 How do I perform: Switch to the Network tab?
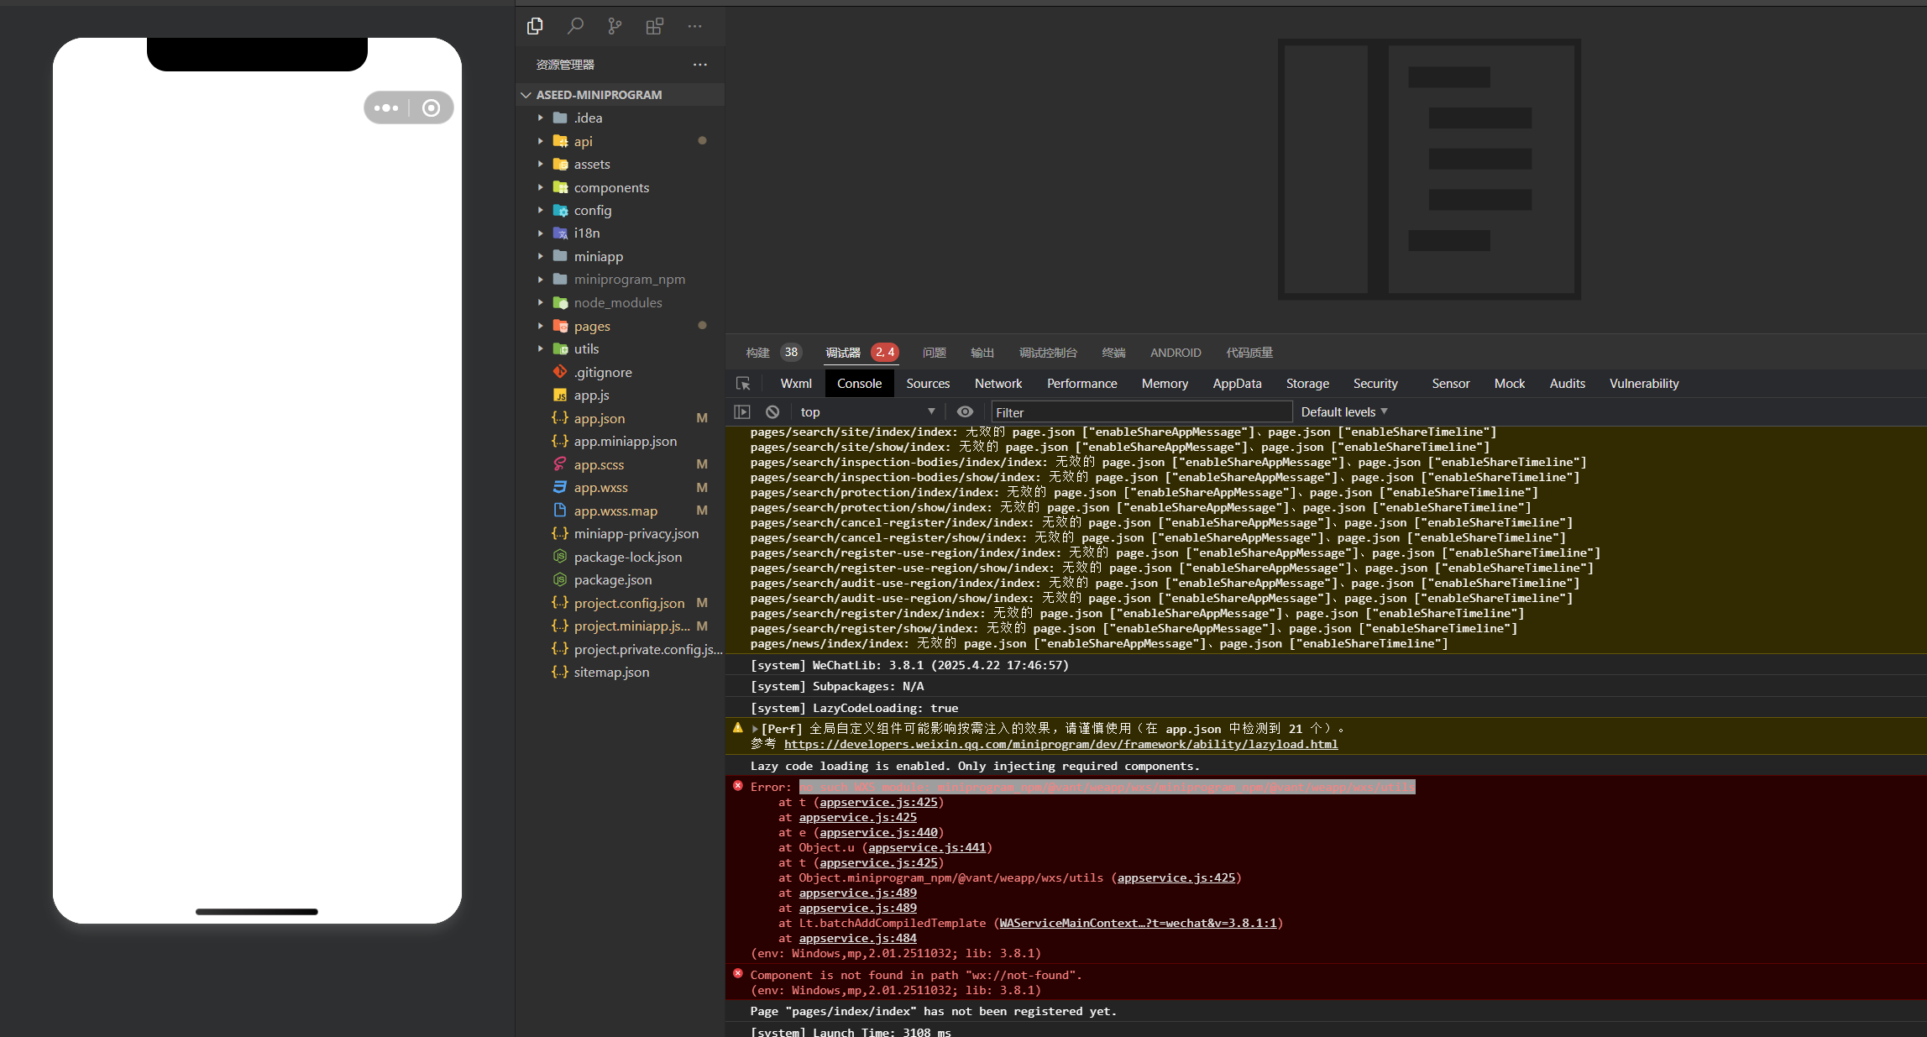click(x=998, y=384)
